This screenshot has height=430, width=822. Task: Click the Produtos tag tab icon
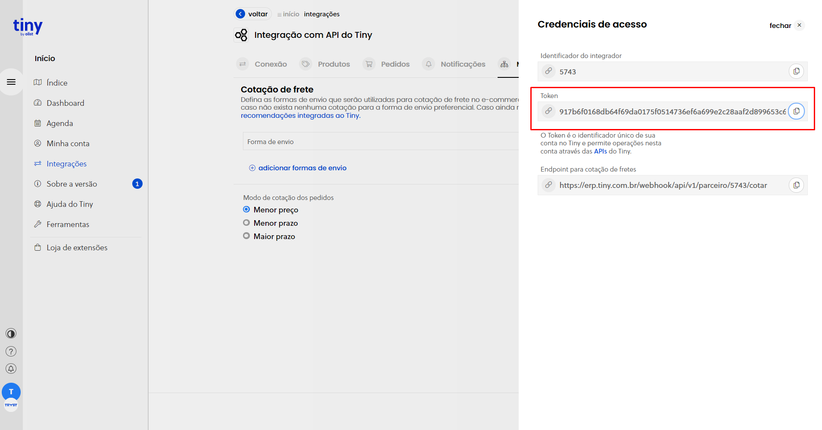(x=306, y=64)
